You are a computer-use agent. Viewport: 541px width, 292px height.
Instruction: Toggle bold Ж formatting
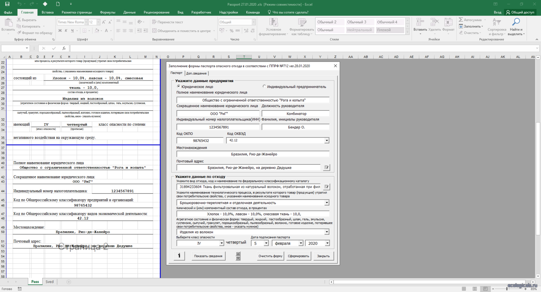[x=60, y=31]
